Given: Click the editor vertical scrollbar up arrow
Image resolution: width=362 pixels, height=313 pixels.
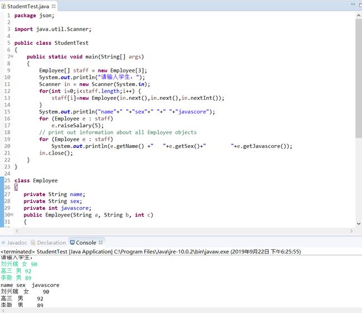Looking at the screenshot, I should pos(359,16).
